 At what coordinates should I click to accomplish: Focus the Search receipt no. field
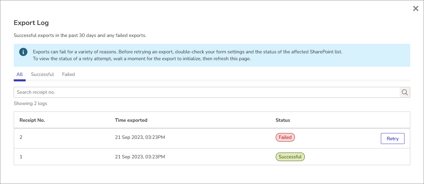point(207,92)
